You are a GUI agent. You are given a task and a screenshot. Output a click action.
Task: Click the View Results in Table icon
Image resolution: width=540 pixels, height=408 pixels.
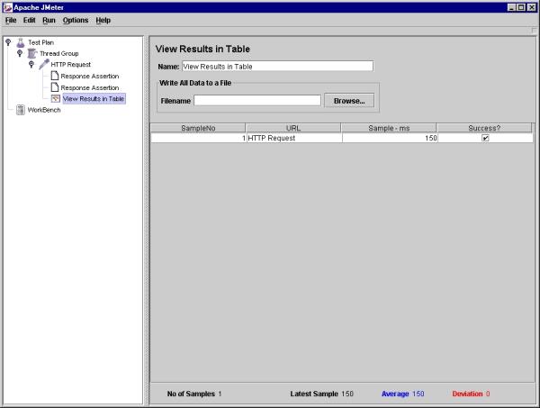click(56, 98)
